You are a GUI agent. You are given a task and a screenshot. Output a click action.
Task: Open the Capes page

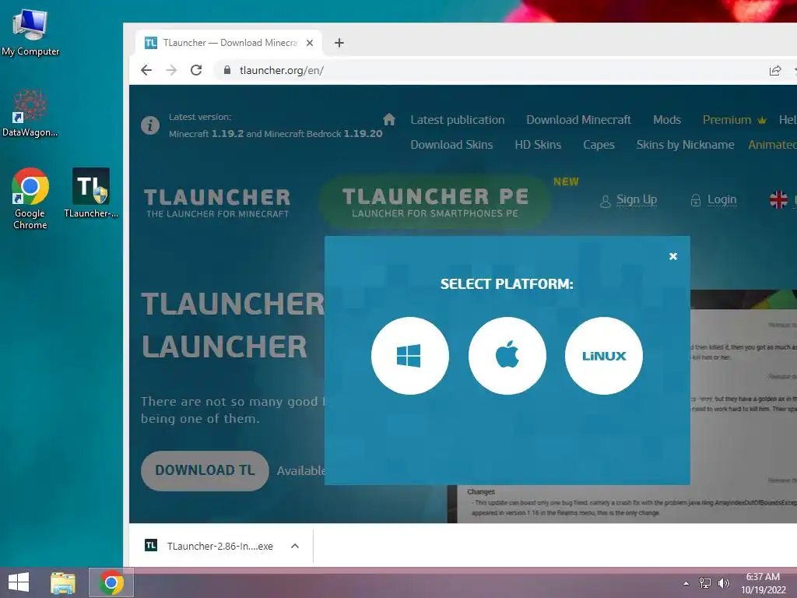[x=599, y=145]
